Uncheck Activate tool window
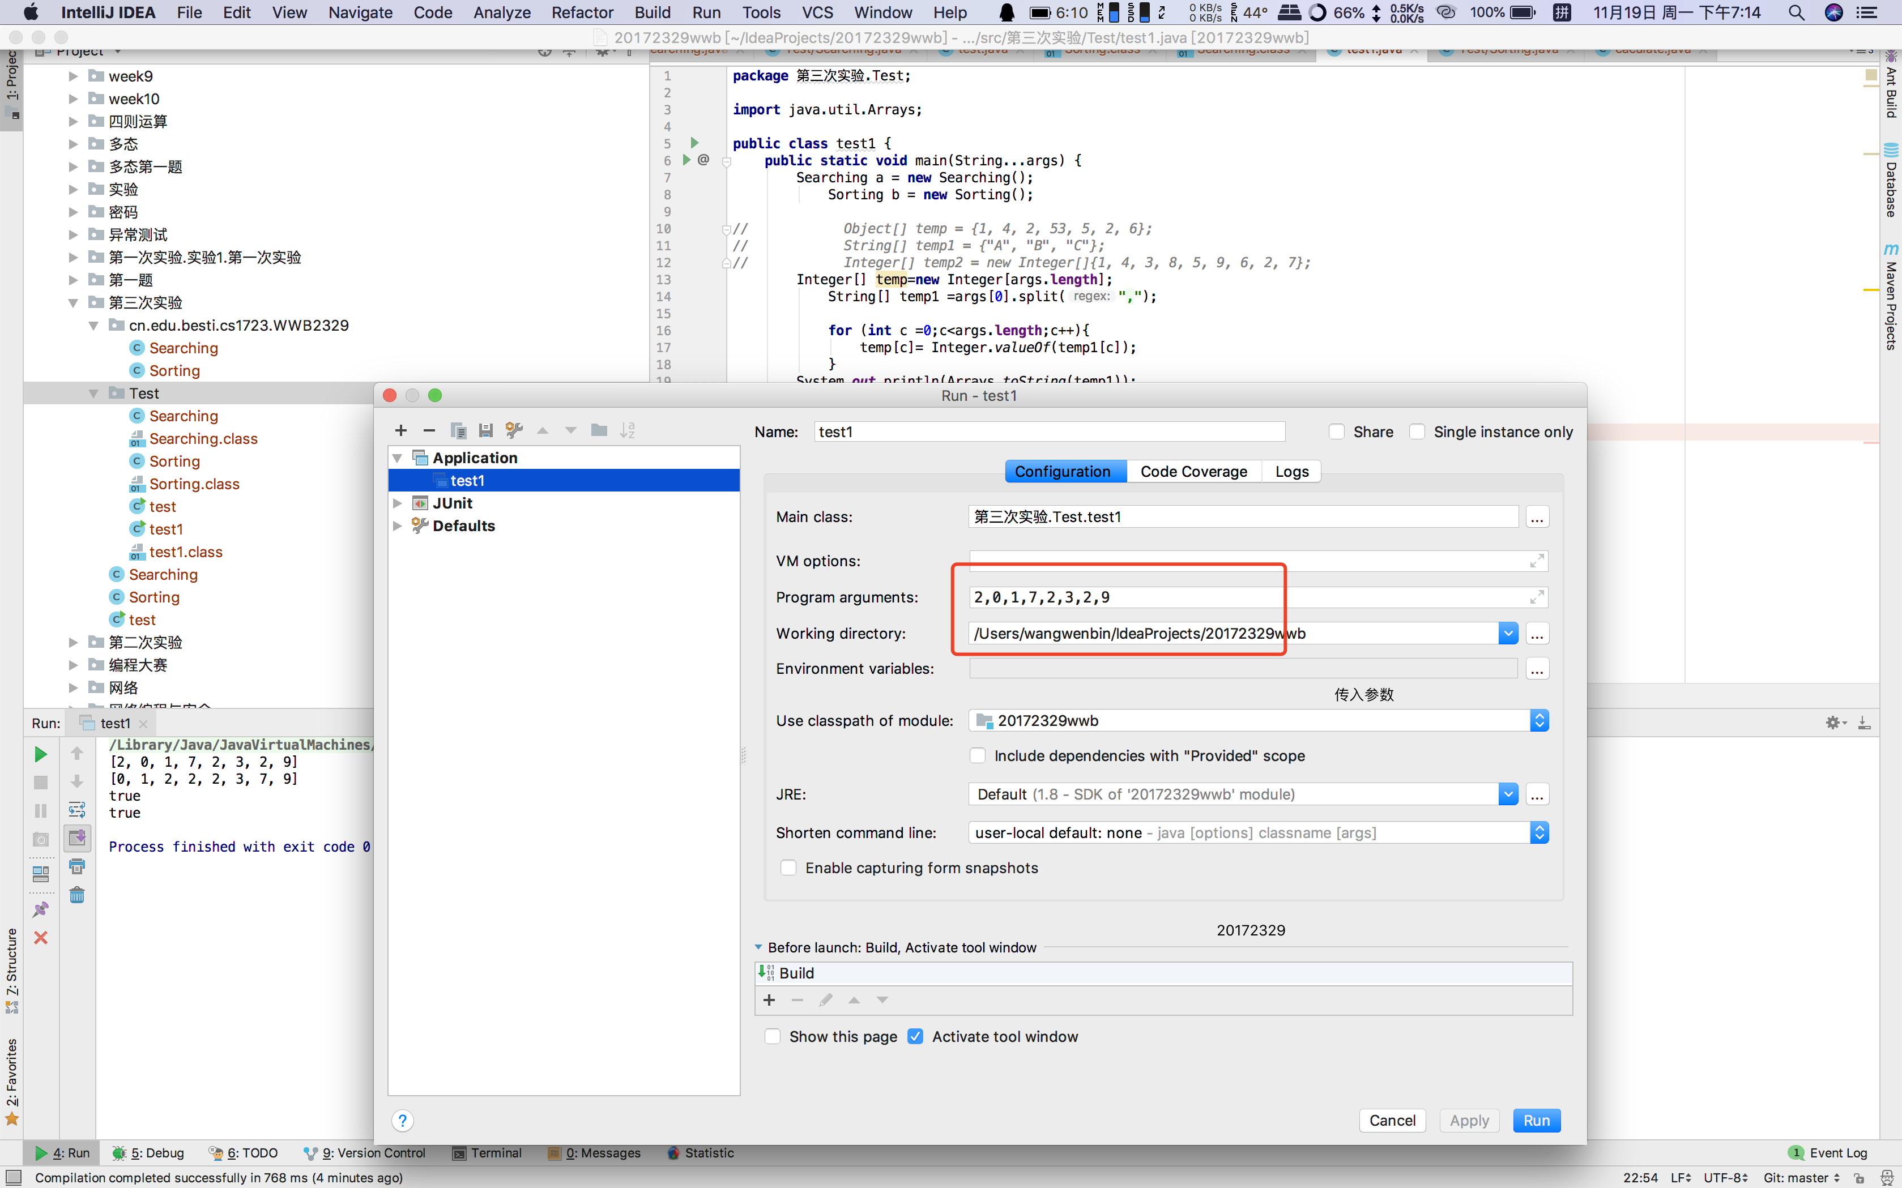The height and width of the screenshot is (1188, 1902). click(916, 1036)
